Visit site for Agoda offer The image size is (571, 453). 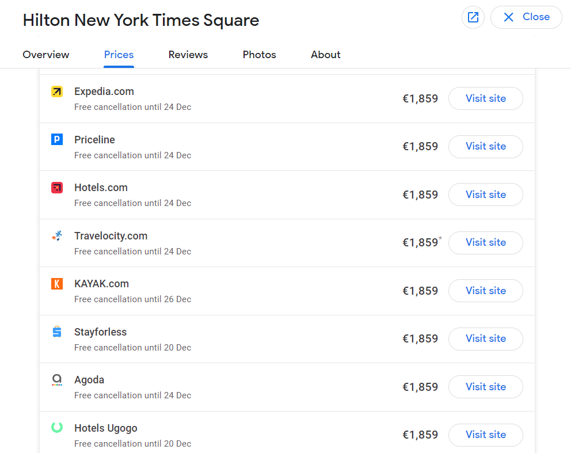(x=485, y=387)
